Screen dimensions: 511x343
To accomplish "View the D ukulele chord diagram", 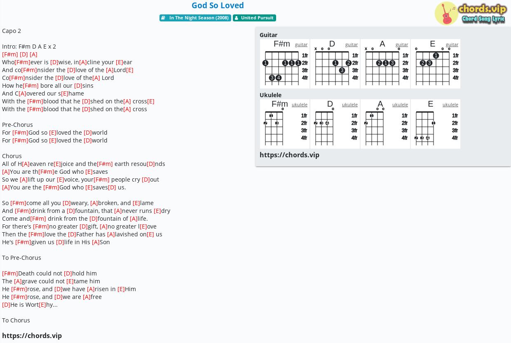I will click(335, 124).
